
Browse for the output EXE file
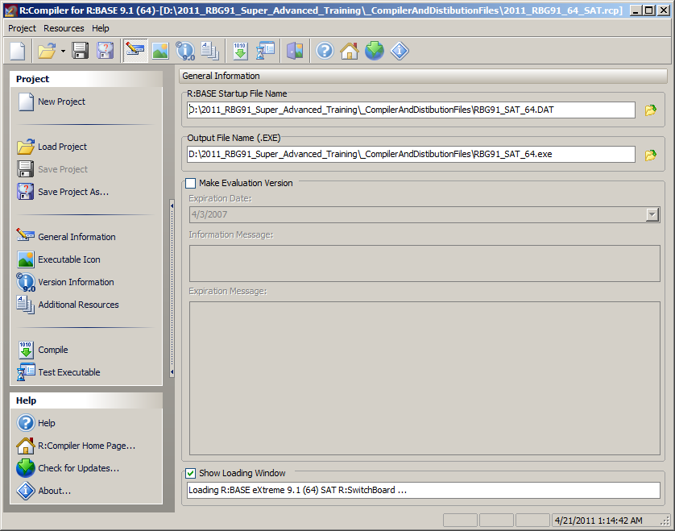coord(651,155)
